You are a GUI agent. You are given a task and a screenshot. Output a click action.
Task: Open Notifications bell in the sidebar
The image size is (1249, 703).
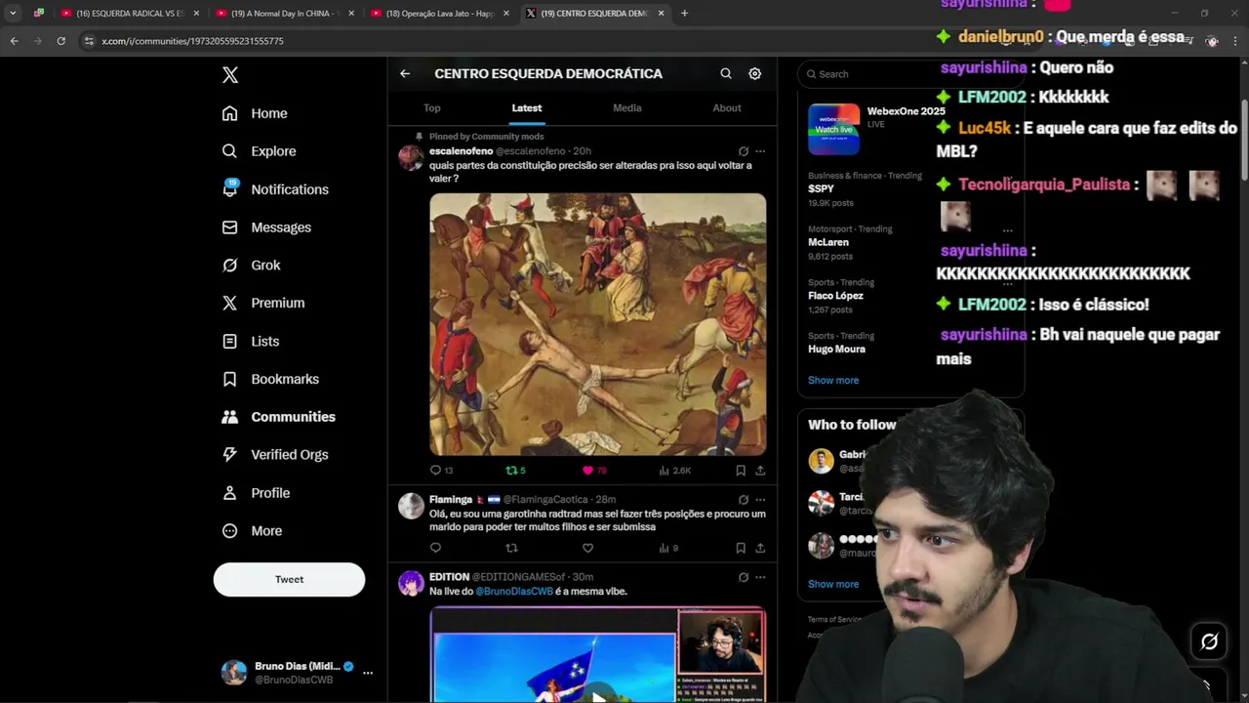tap(275, 189)
